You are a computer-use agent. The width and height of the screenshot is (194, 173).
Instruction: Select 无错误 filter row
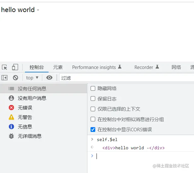pyautogui.click(x=44, y=108)
